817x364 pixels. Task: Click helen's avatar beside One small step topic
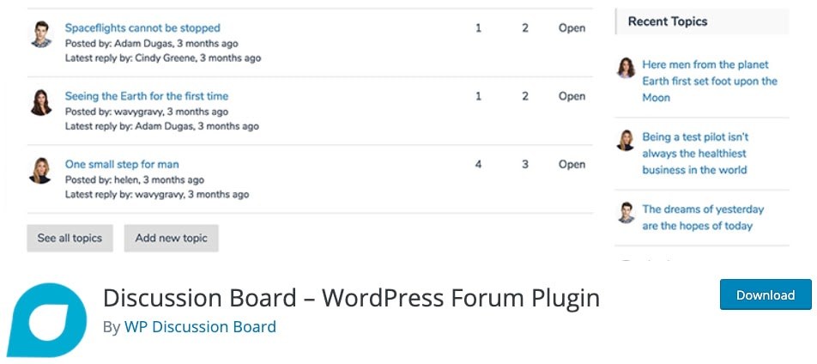40,170
